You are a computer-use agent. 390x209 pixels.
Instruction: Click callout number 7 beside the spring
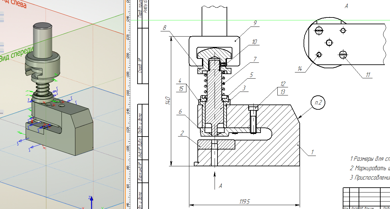(x=255, y=59)
